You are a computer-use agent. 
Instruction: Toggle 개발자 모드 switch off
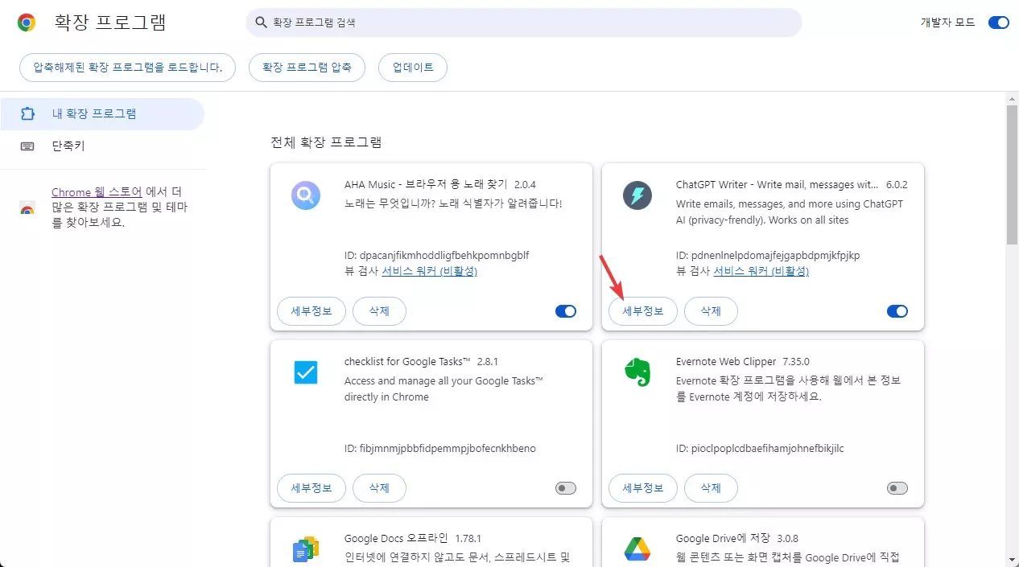point(998,23)
